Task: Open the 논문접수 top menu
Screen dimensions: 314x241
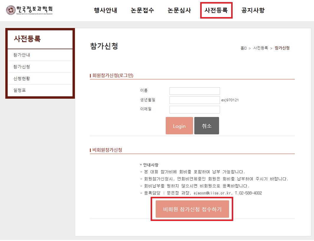Action: click(142, 10)
